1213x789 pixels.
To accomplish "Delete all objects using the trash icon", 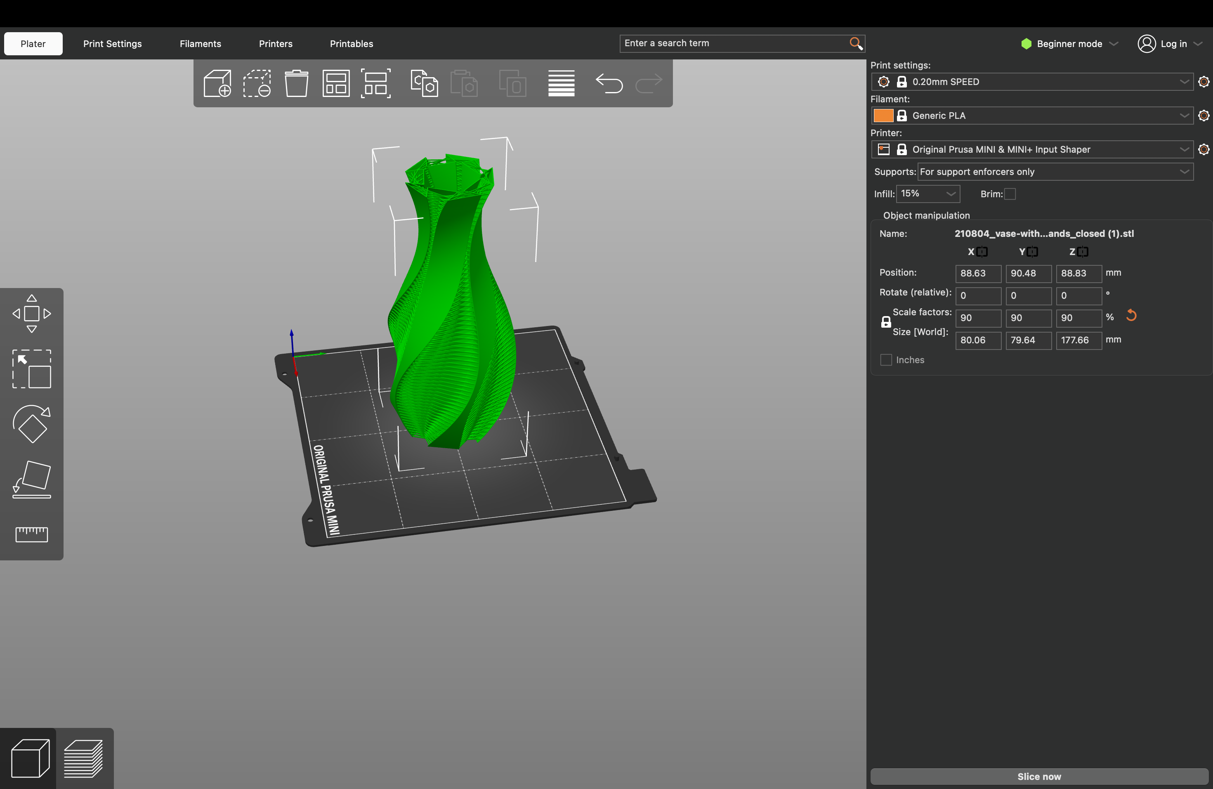I will click(x=296, y=83).
